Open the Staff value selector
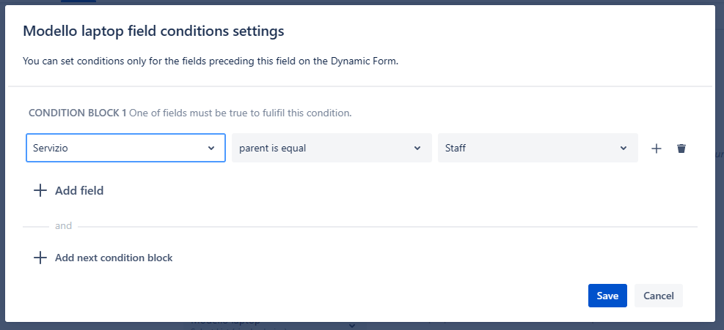The image size is (724, 330). point(528,148)
